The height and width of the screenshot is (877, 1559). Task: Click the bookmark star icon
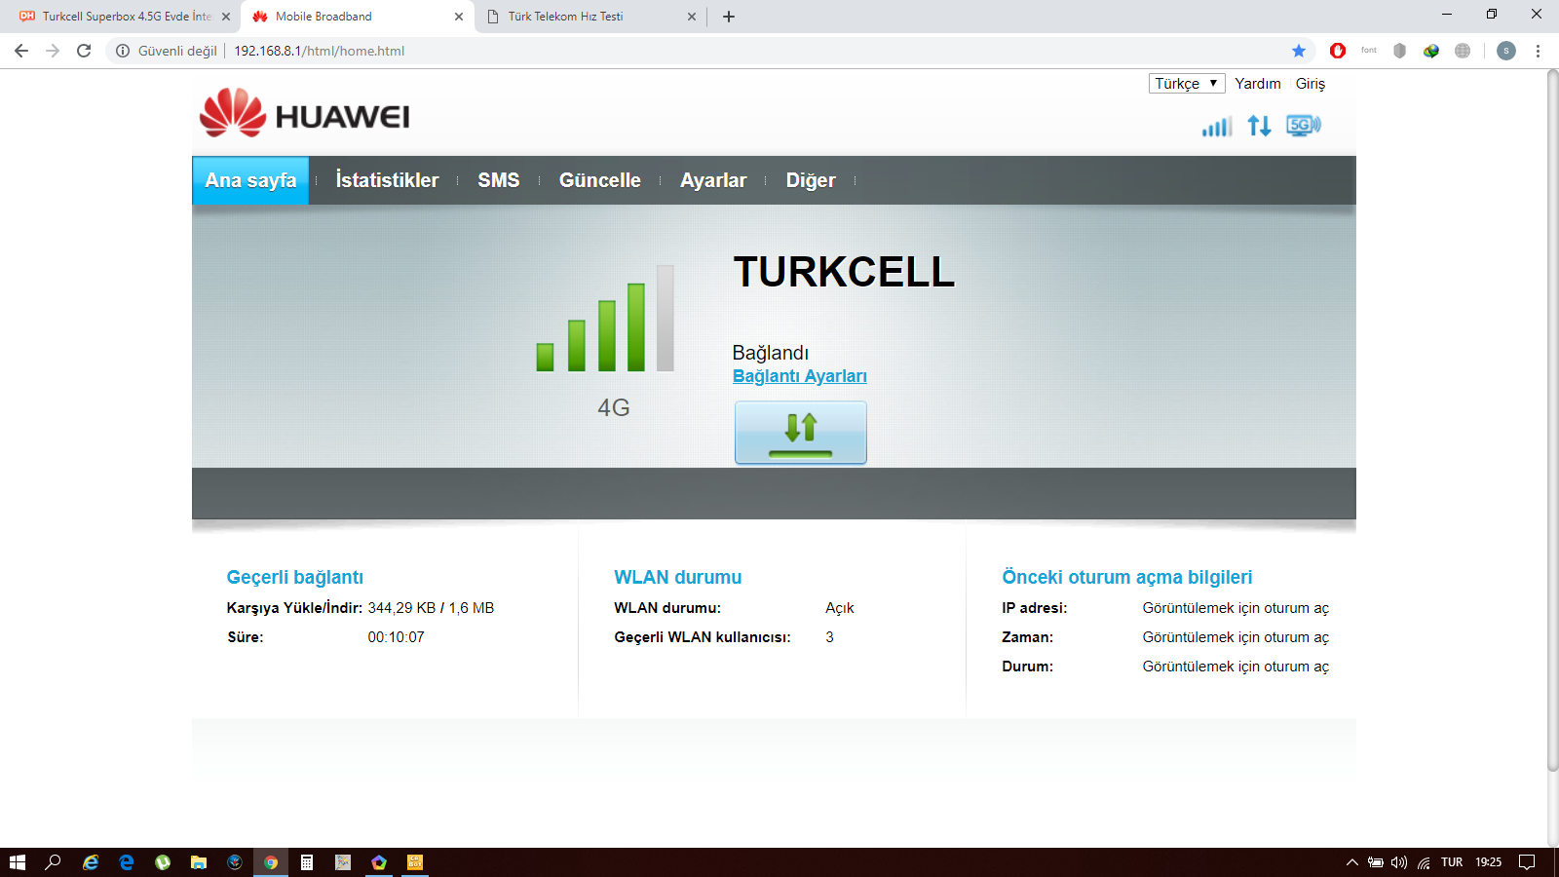click(x=1299, y=51)
